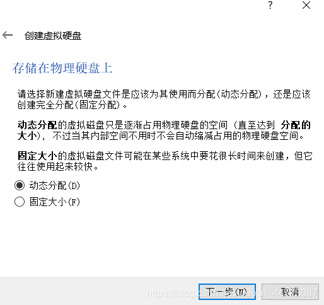Click the intro paragraph starting 请选择新建虚拟硬盘文件

pyautogui.click(x=164, y=100)
